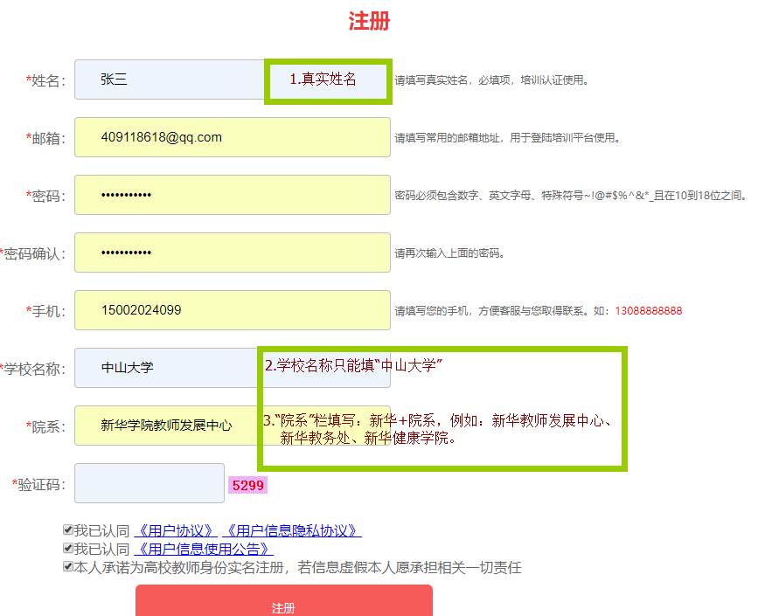Toggle the 本人承诺为高校教师身份 checkbox
Screen dimensions: 758x616
[68, 567]
